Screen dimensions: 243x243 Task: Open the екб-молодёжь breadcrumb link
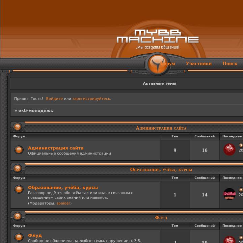[36, 111]
